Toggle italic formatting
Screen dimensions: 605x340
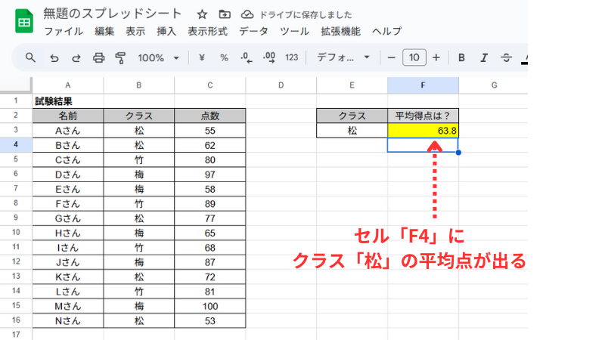coord(483,58)
